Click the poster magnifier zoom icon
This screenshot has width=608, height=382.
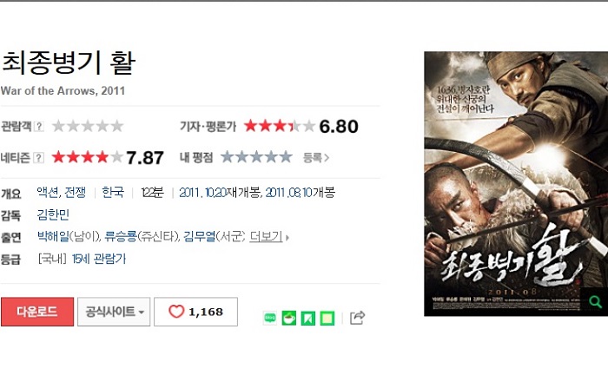595,301
